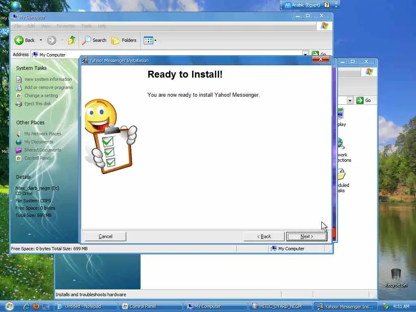Click the Eject this disk icon
This screenshot has width=416, height=312.
pyautogui.click(x=19, y=104)
